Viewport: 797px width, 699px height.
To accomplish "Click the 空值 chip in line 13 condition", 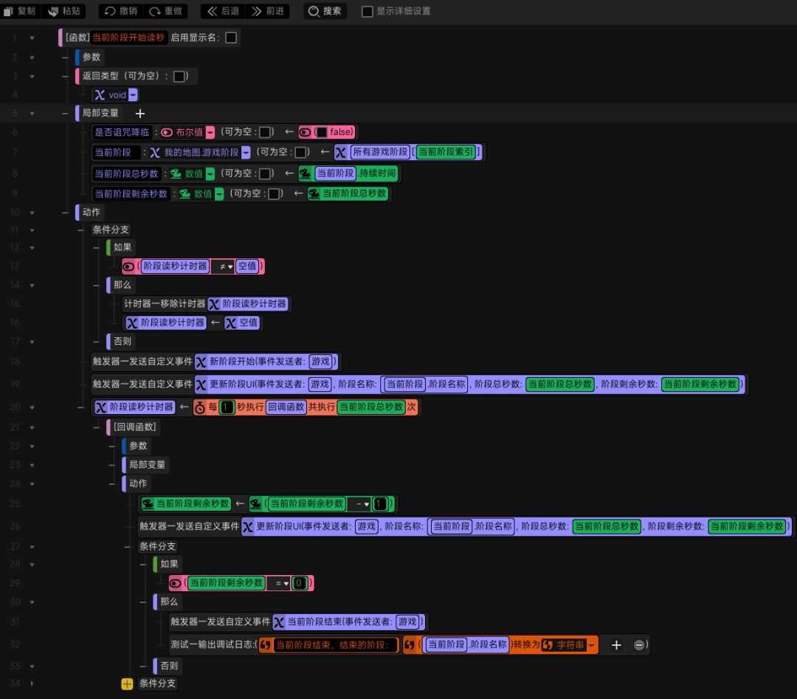I will point(247,266).
